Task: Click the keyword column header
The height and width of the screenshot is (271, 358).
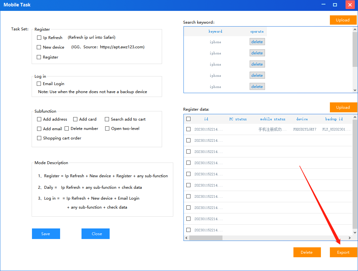Action: tap(215, 32)
